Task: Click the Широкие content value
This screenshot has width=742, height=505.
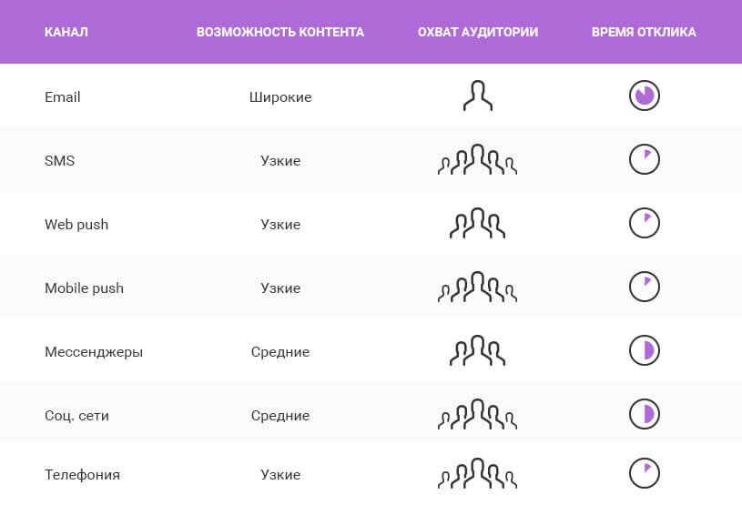Action: coord(280,97)
